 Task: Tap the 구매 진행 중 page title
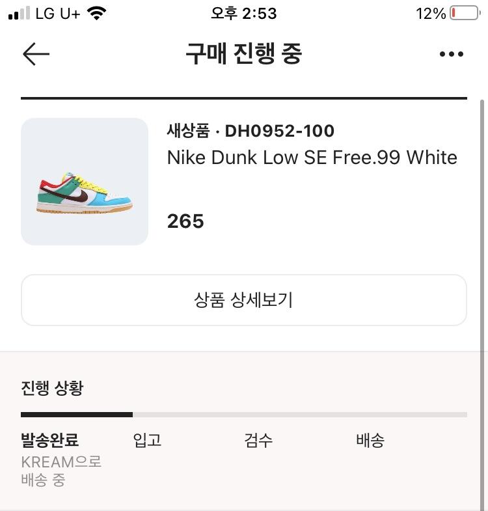(x=244, y=54)
